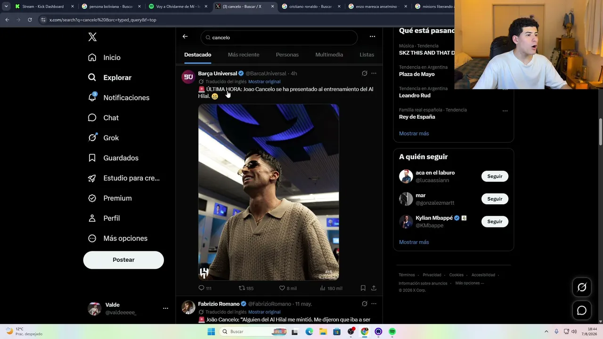Screen dimensions: 603x339
Task: Click the browser address bar URL
Action: [103, 20]
